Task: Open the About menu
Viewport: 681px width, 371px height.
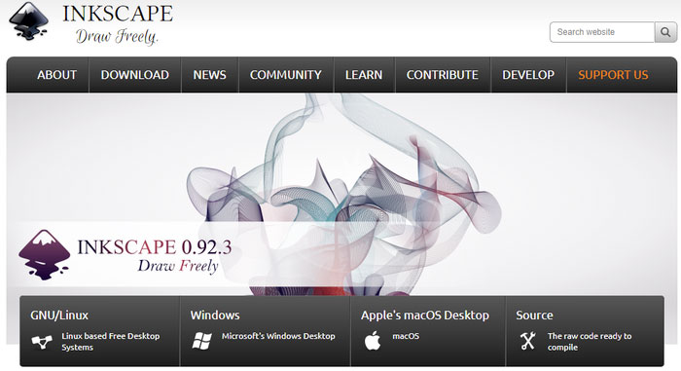Action: pyautogui.click(x=56, y=75)
